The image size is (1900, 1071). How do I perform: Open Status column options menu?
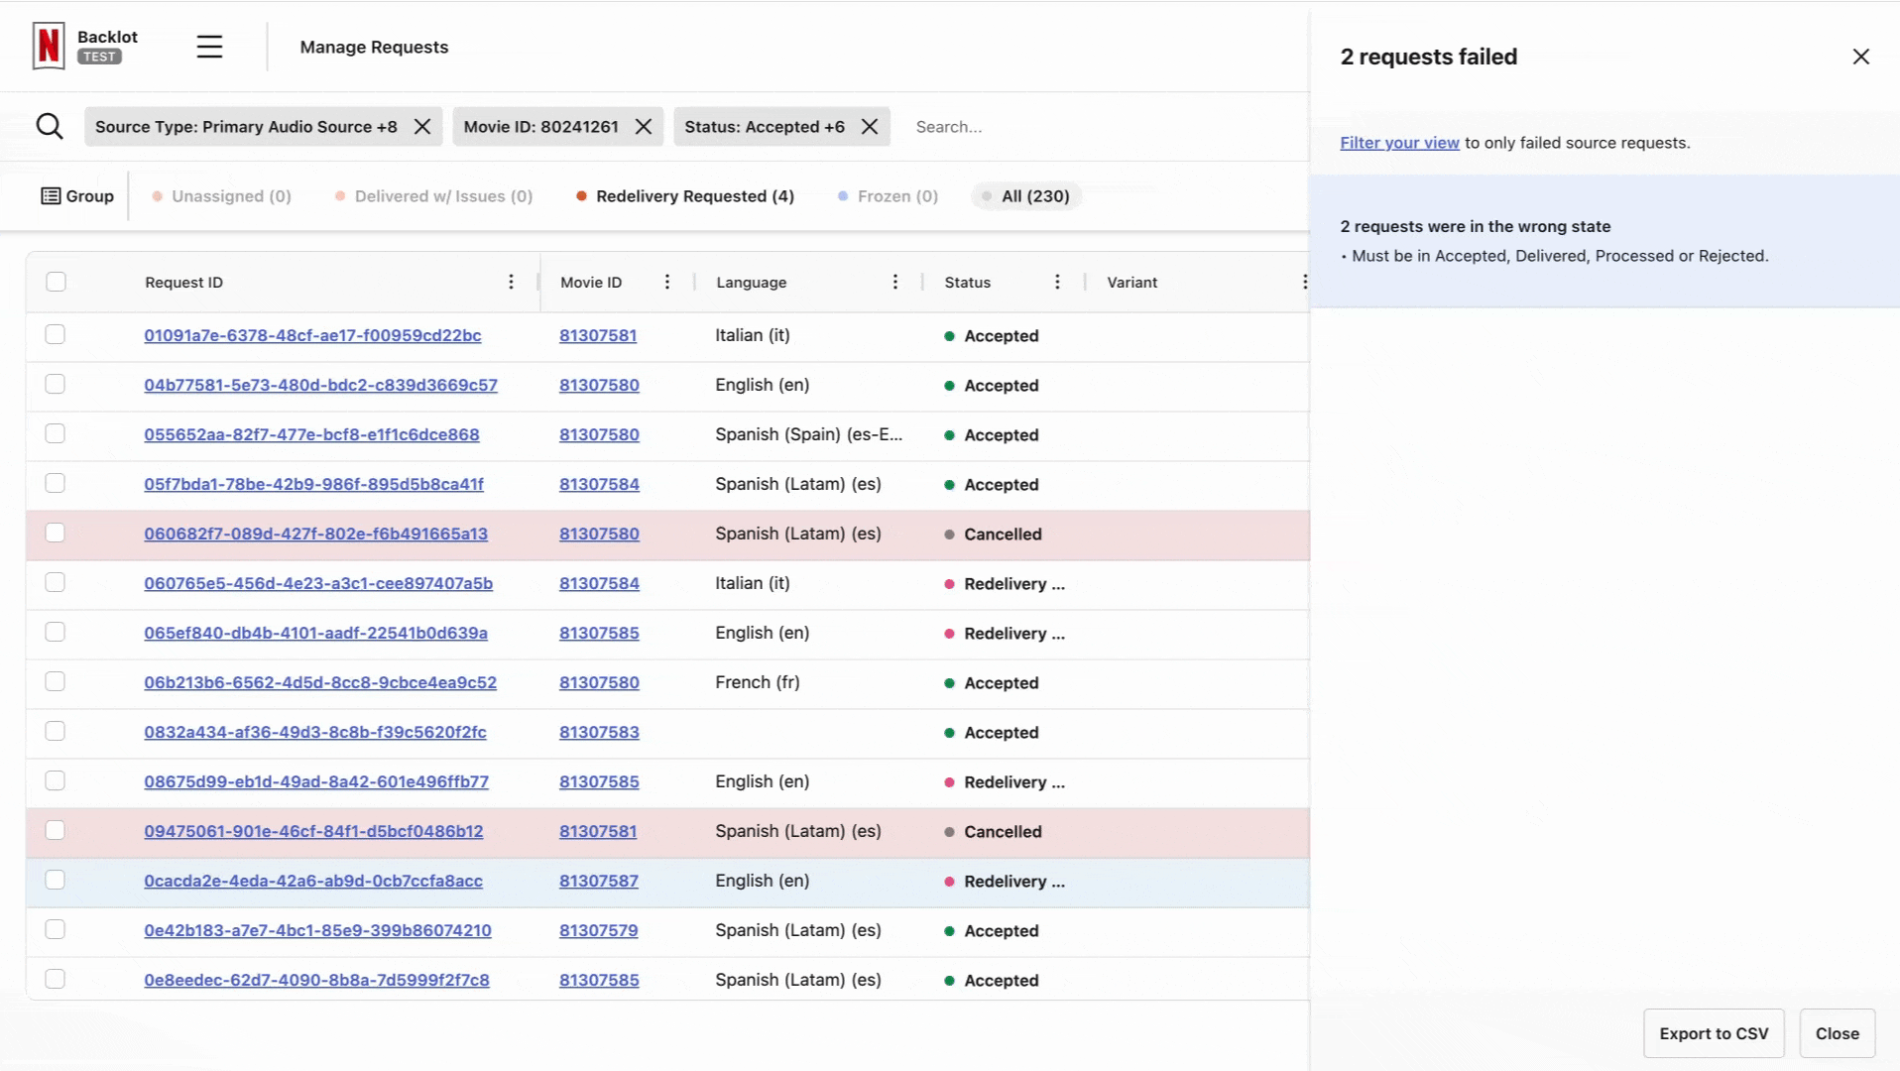[x=1057, y=283]
